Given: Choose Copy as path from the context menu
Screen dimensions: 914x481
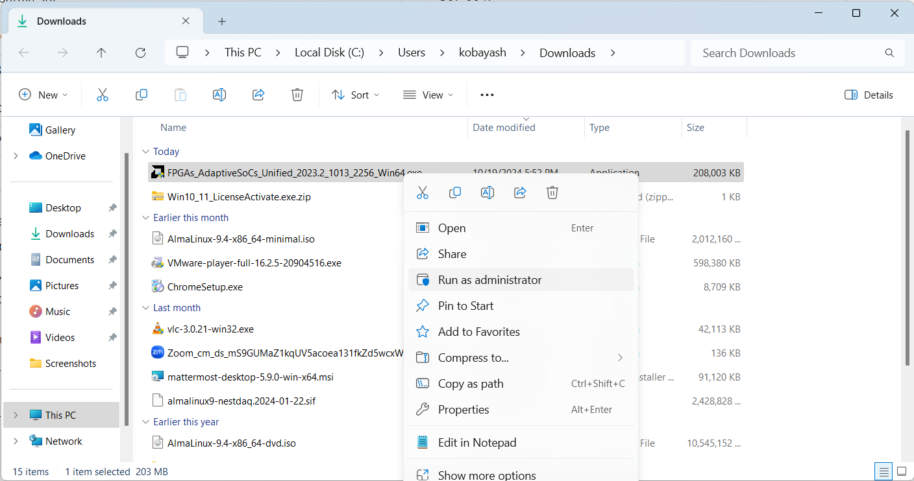Looking at the screenshot, I should click(471, 384).
